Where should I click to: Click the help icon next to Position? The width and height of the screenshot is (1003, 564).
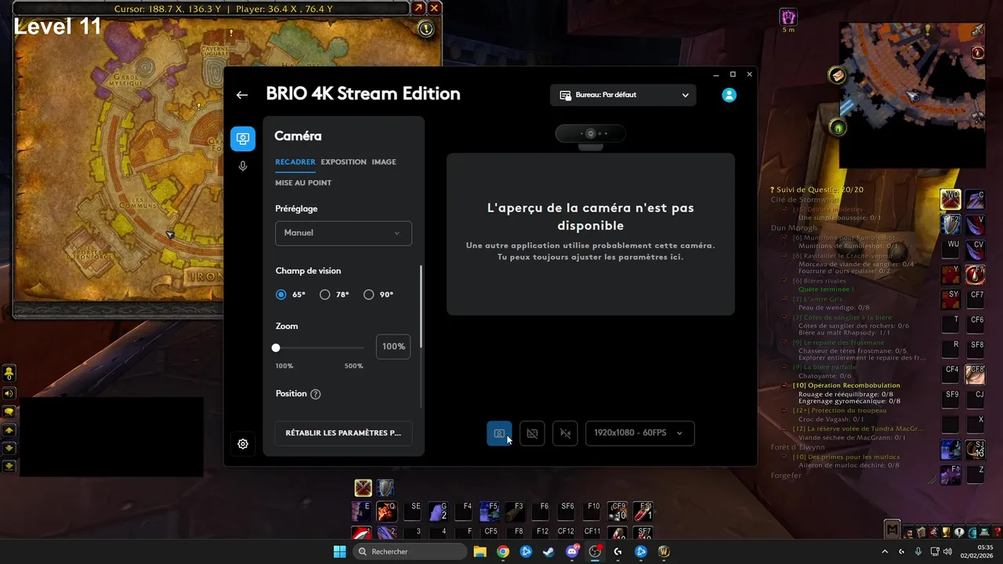pyautogui.click(x=316, y=394)
